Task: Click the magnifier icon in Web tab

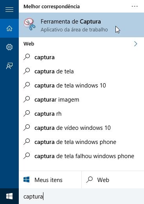Action: coord(90,180)
